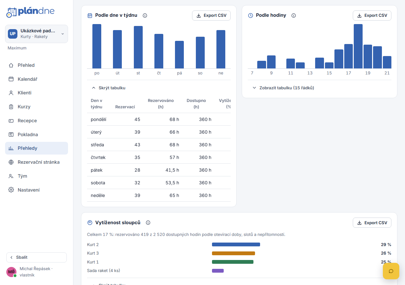Collapse the table via Skrýt tabulku
The height and width of the screenshot is (285, 405).
click(109, 88)
